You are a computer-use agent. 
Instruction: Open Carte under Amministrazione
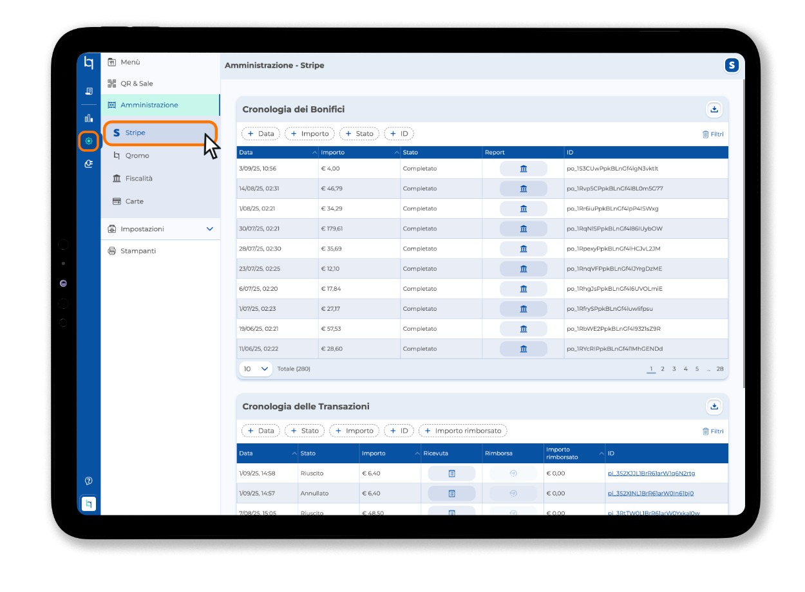(160, 201)
